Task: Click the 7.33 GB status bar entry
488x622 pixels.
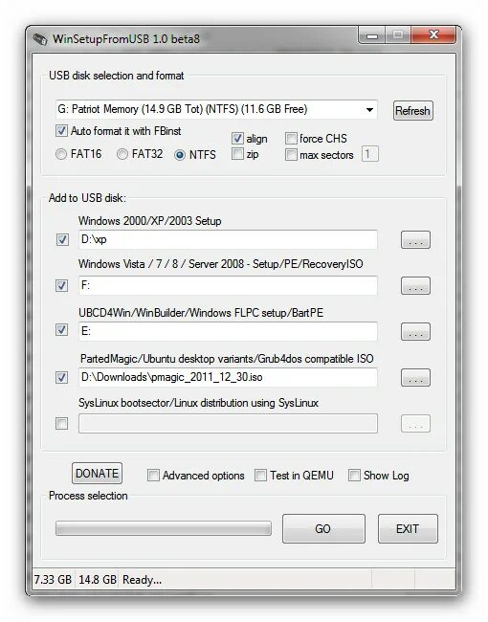Action: point(53,580)
